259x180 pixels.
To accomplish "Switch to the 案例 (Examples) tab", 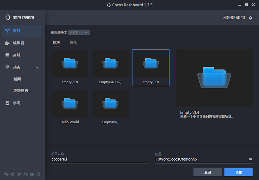I will (x=74, y=43).
